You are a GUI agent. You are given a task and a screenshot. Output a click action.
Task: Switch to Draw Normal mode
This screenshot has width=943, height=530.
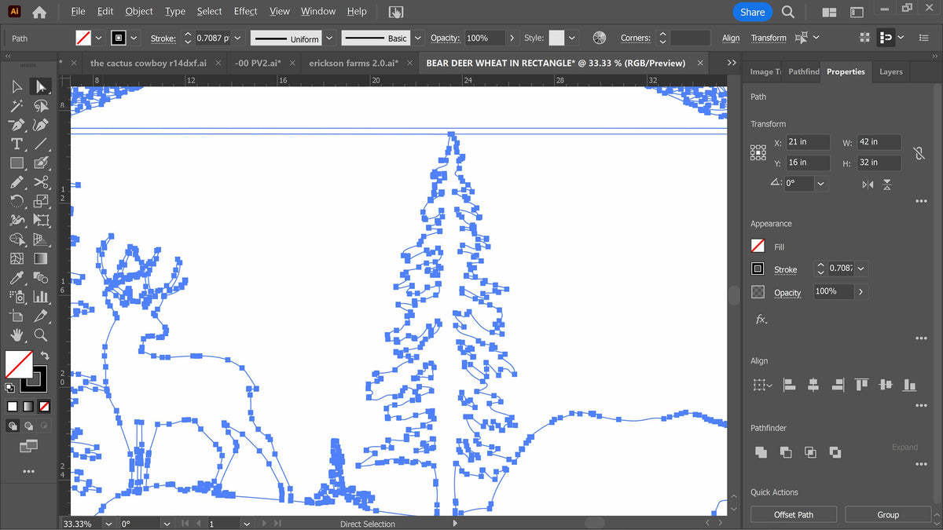[x=13, y=426]
